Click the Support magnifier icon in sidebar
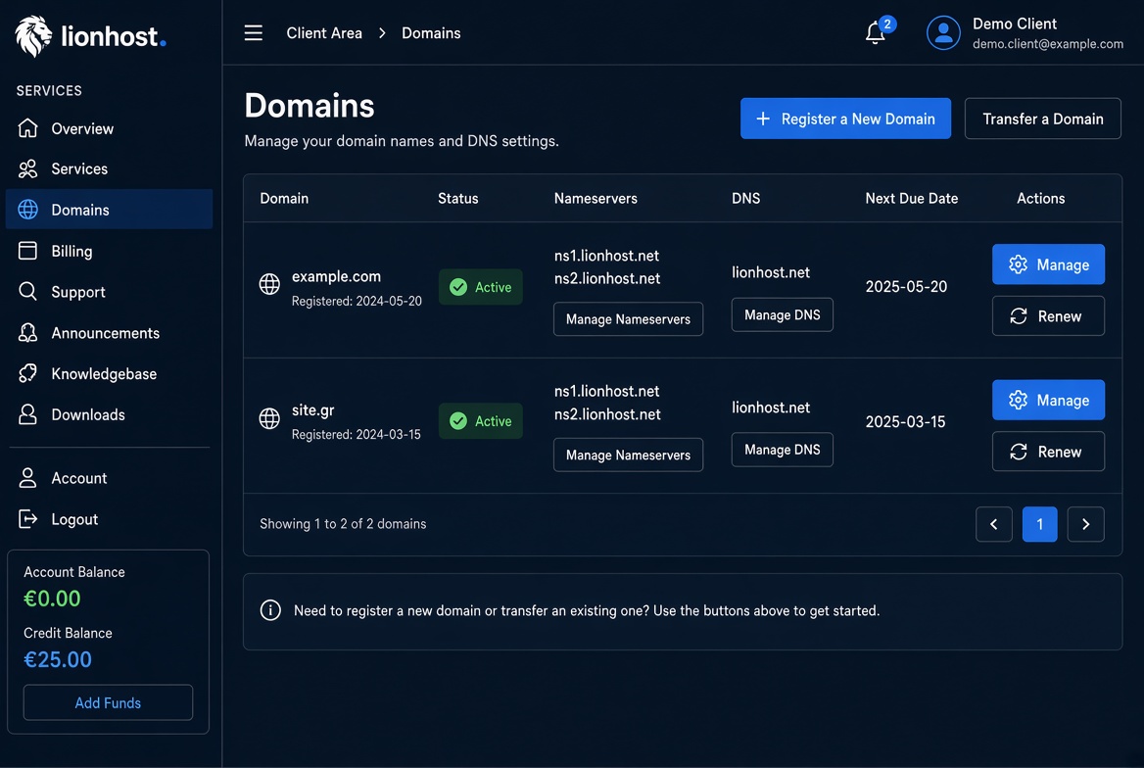1144x768 pixels. tap(27, 291)
